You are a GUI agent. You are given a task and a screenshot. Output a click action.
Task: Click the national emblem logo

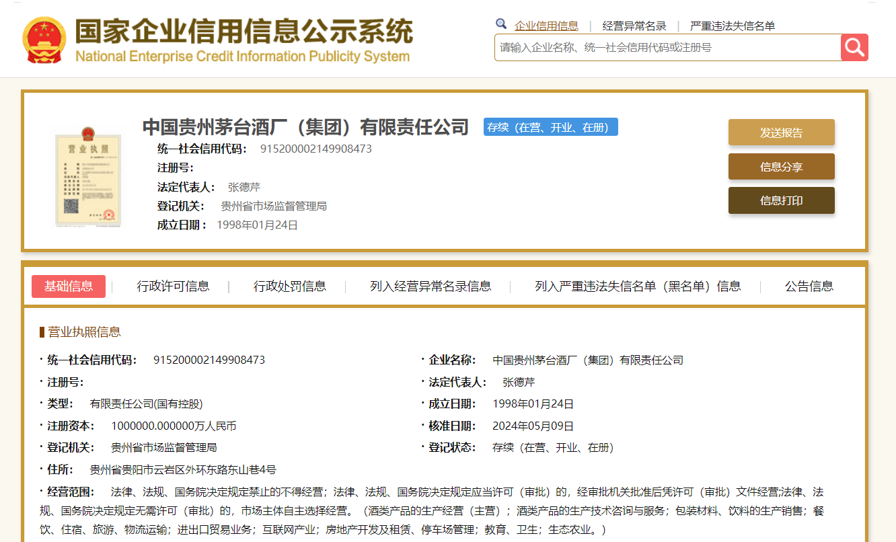[44, 39]
